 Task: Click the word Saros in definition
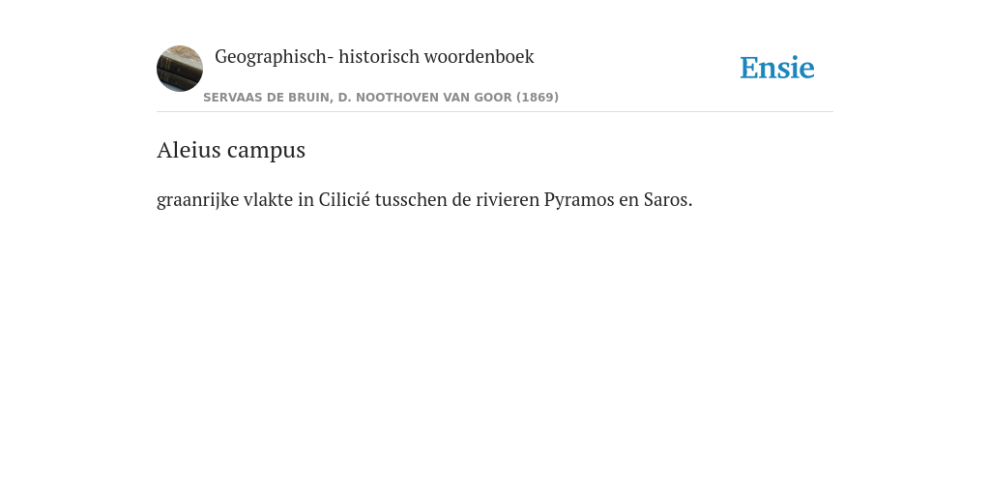coord(668,199)
